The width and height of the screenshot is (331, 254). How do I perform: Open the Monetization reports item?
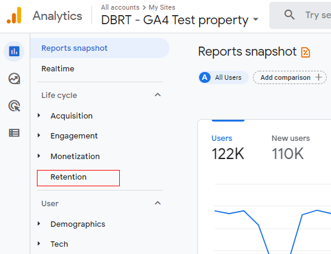(75, 156)
